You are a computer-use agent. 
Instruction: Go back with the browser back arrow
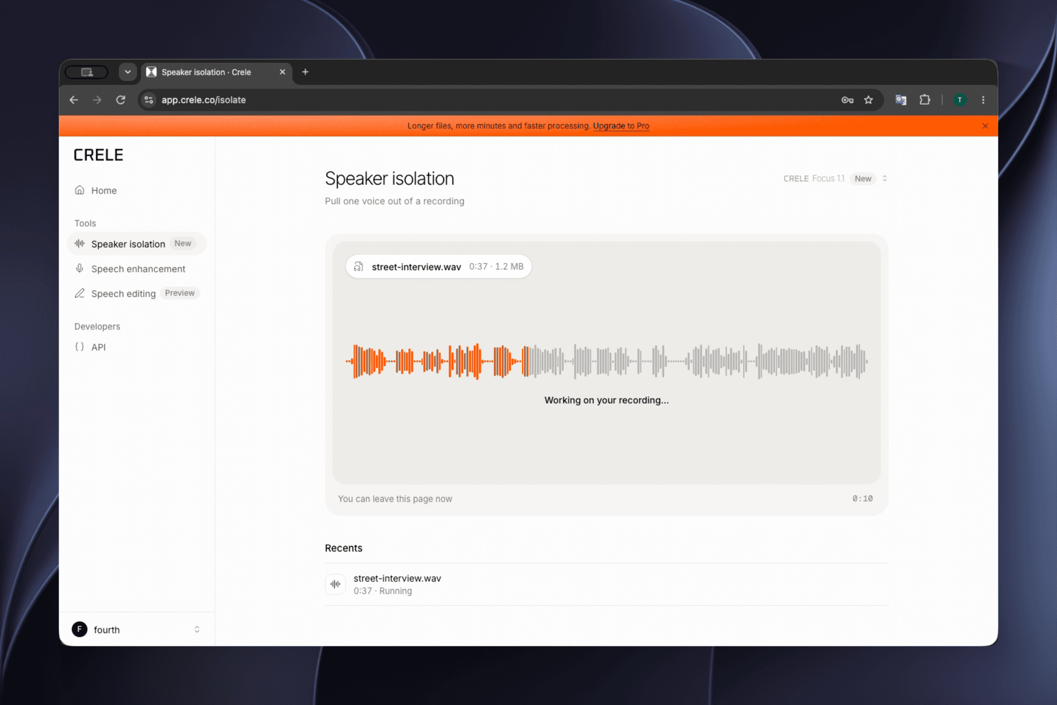point(74,100)
